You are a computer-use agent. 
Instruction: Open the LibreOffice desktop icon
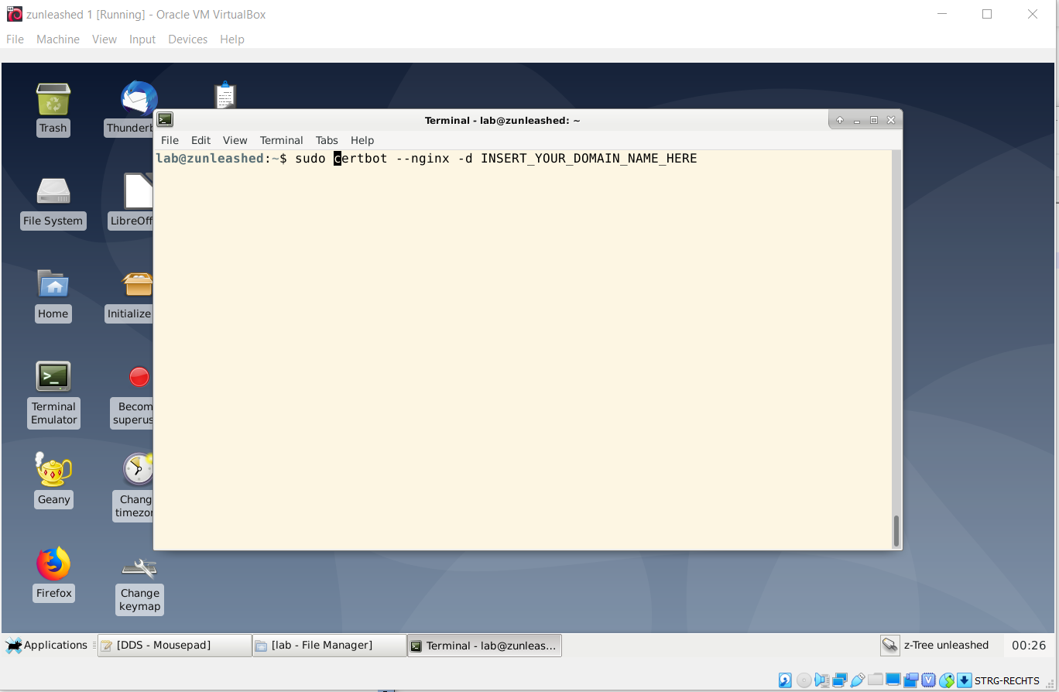[139, 191]
